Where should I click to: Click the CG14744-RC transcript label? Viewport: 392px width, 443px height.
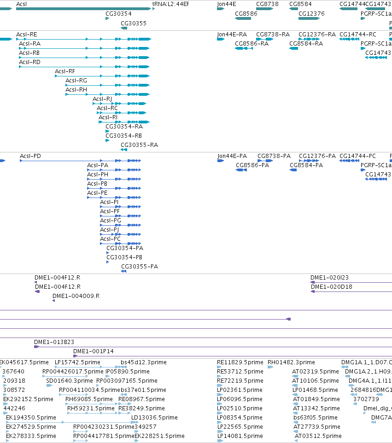(x=357, y=35)
